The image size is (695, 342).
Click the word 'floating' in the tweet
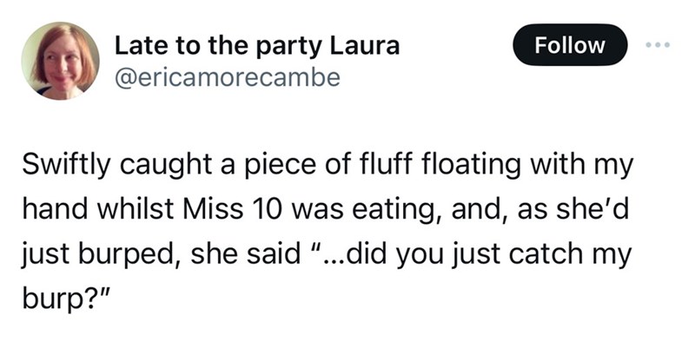[x=471, y=166]
